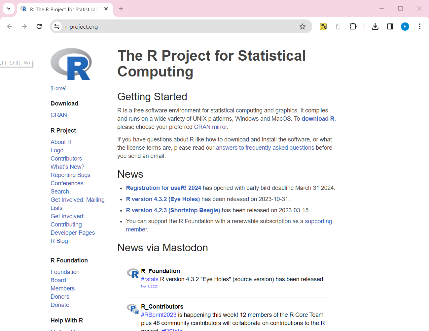Image resolution: width=429 pixels, height=331 pixels.
Task: Click the 'Nov 1, 2023' post date
Action: point(149,286)
